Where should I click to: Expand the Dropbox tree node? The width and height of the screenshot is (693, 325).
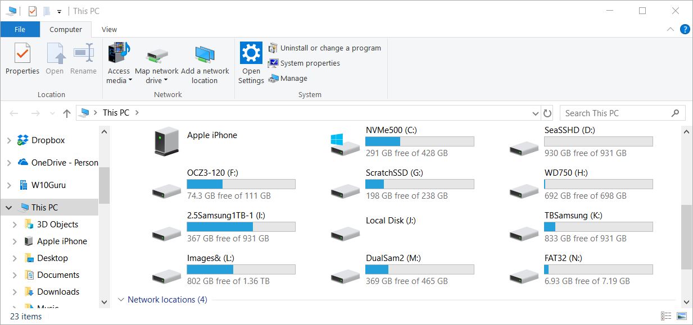tap(8, 140)
